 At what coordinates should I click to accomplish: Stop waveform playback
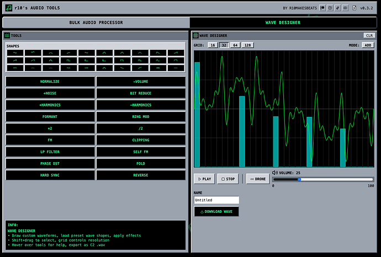pos(228,179)
